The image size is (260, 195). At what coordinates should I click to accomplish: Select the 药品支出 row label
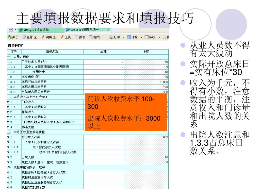[28, 127]
